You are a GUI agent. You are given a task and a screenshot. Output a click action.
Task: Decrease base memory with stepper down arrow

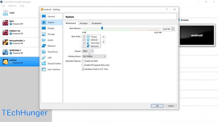173,30
